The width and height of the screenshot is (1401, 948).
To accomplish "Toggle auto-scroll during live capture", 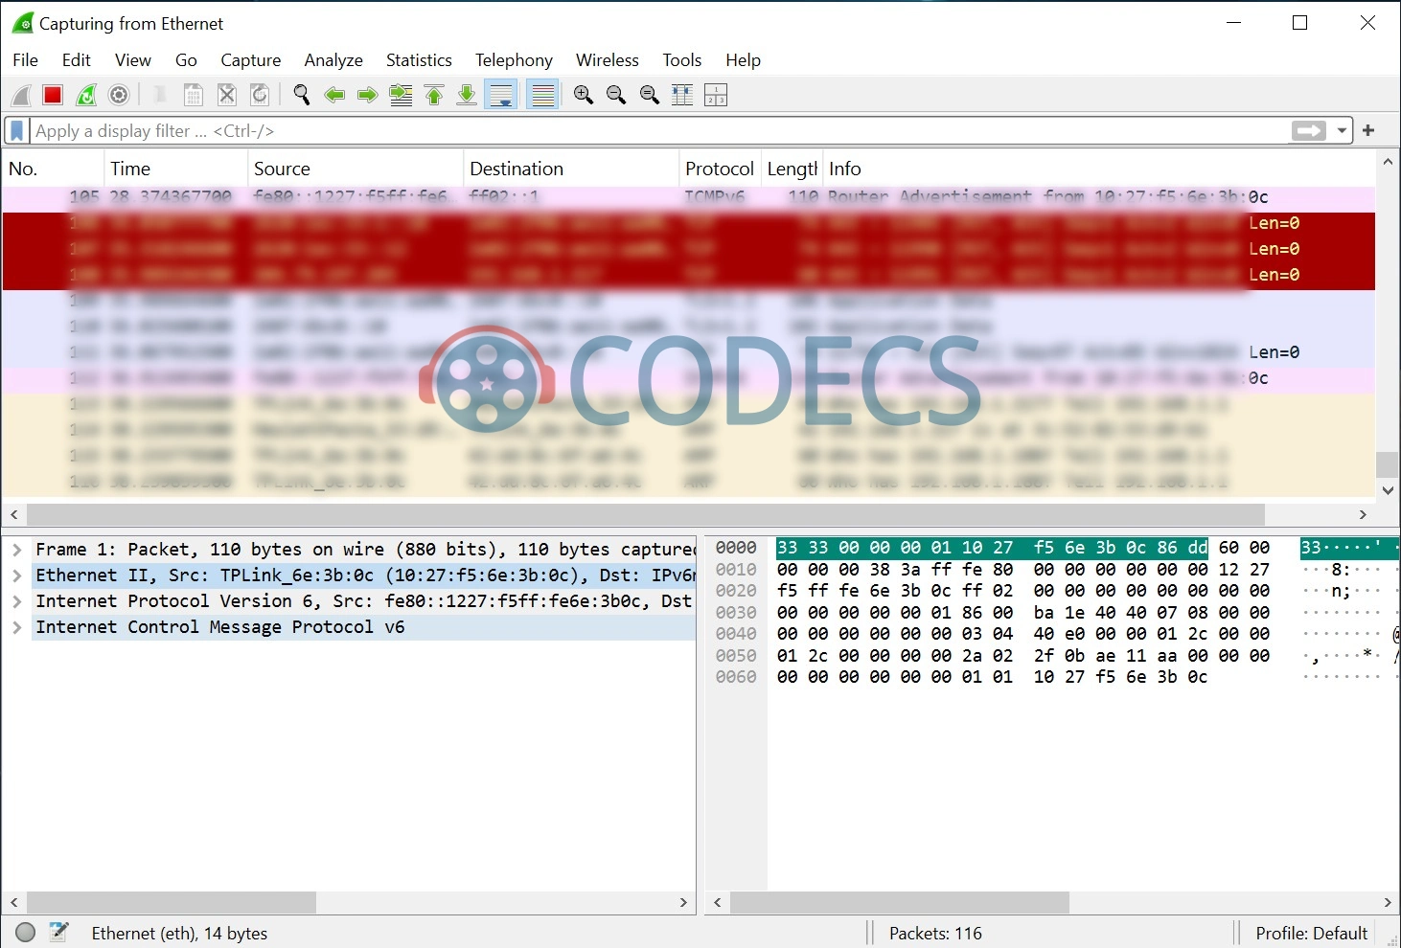I will (x=501, y=95).
